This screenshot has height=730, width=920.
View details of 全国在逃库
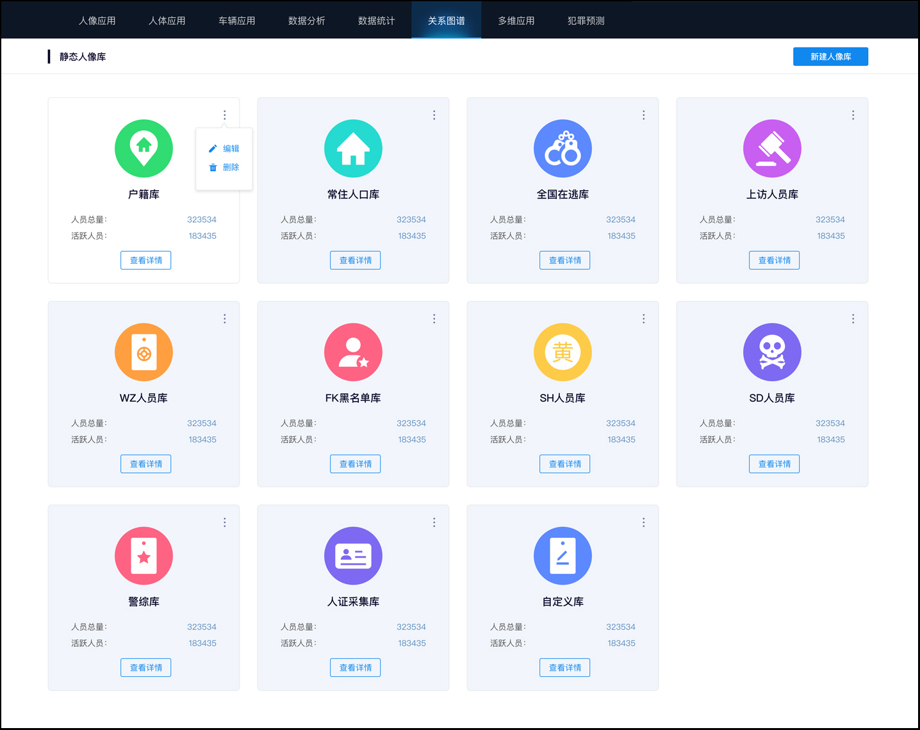point(565,260)
